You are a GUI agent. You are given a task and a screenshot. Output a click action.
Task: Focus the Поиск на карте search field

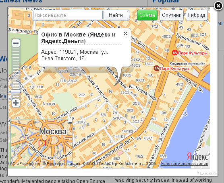click(x=68, y=15)
